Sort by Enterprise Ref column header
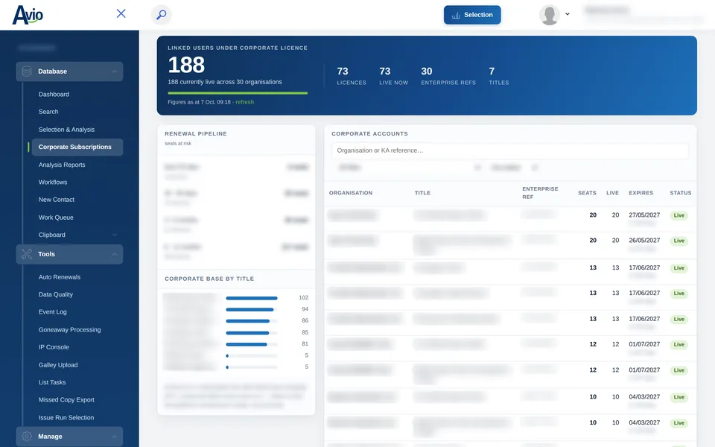Image resolution: width=715 pixels, height=447 pixels. 540,193
